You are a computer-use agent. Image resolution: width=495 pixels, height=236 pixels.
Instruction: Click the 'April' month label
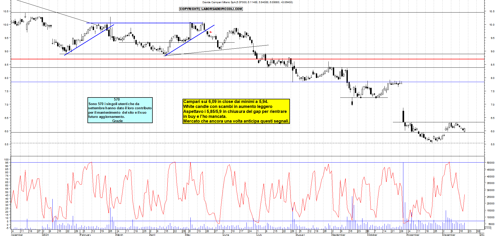point(152,235)
